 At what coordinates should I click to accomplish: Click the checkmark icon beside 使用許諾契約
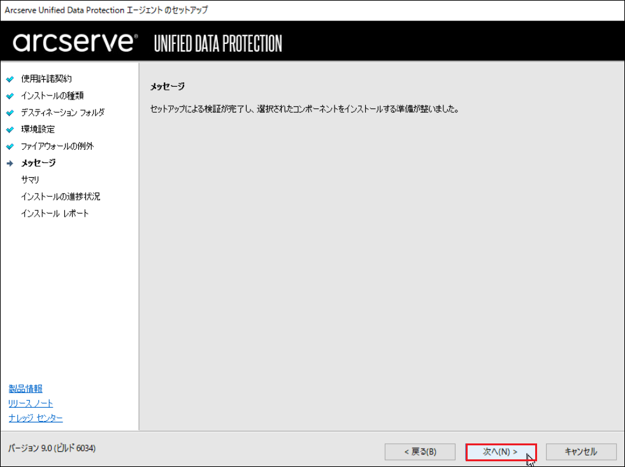point(10,79)
